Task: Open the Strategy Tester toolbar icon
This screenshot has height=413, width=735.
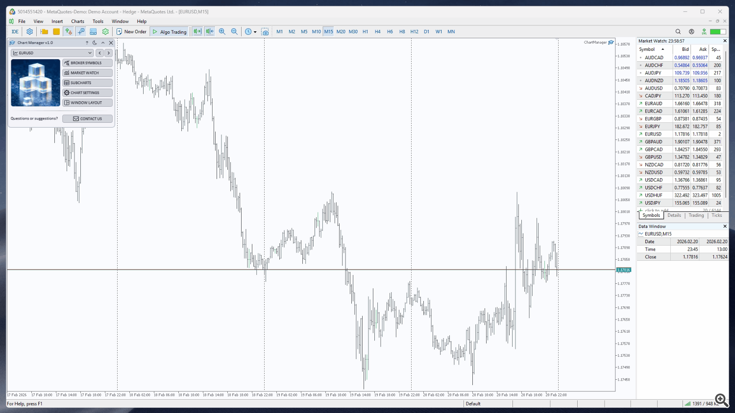Action: [x=105, y=31]
